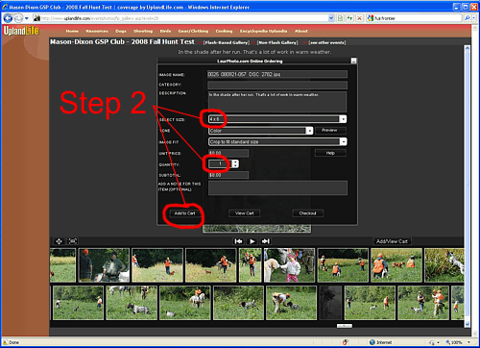Follow the Flash-Based Gallery link

[227, 42]
